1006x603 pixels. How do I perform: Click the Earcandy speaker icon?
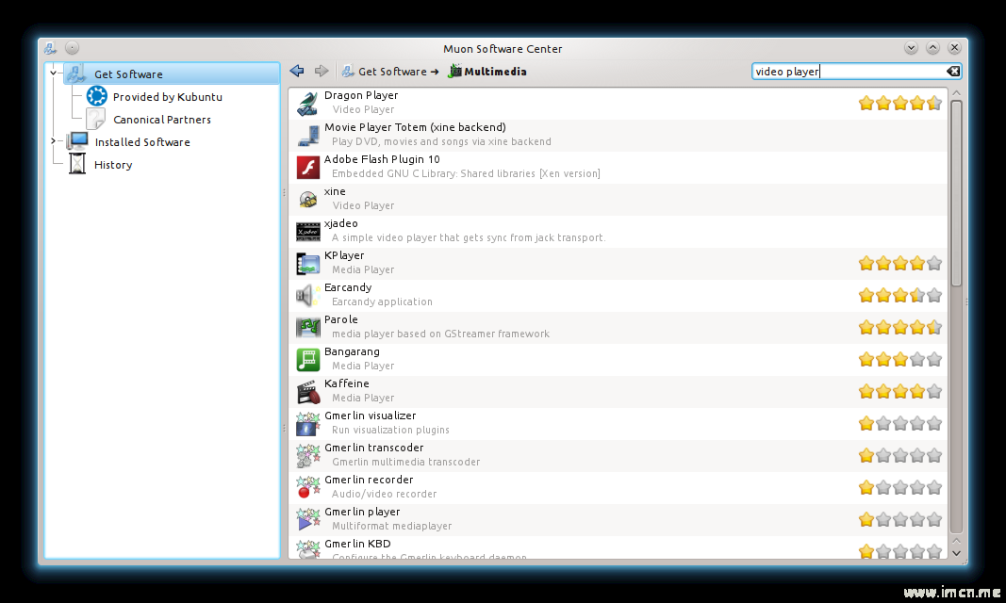click(x=308, y=296)
